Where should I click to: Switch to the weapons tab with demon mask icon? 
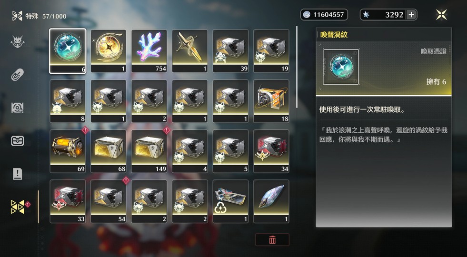tap(17, 42)
